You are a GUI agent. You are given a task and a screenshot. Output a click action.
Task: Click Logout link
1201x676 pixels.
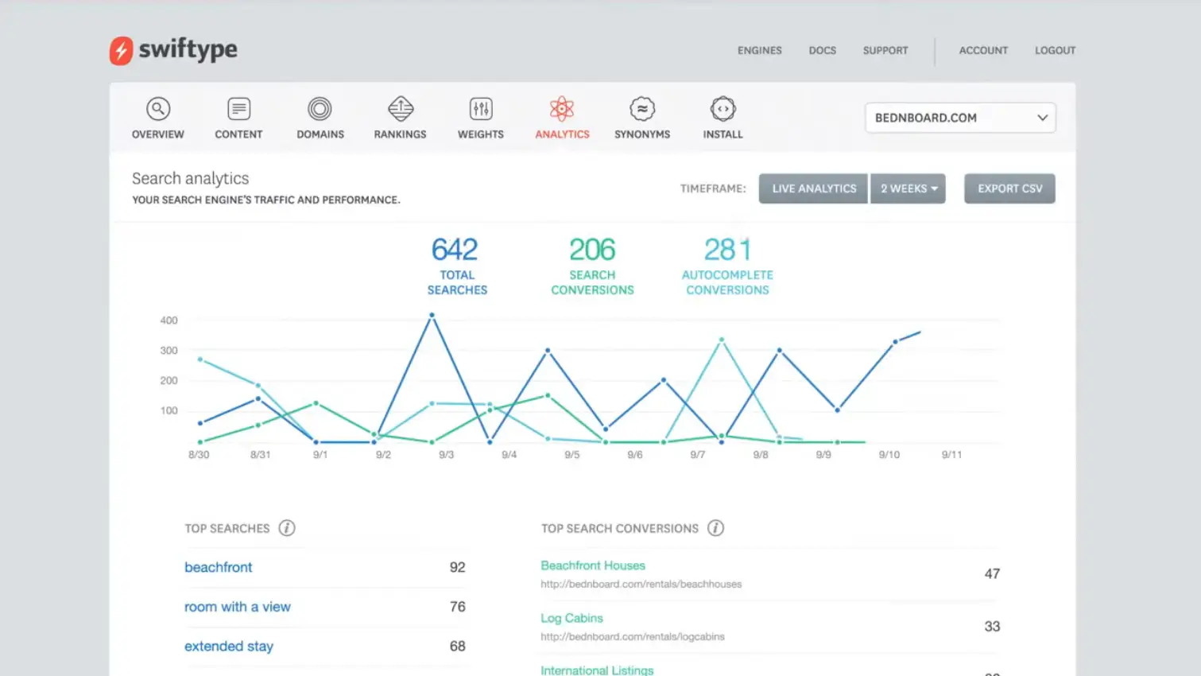[1055, 50]
